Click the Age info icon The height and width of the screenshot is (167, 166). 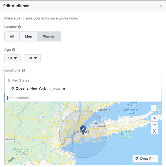(14, 50)
